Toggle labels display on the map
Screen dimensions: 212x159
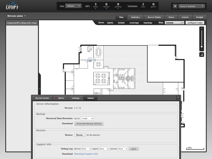click(110, 23)
